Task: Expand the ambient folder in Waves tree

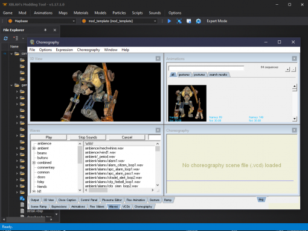Action: click(x=34, y=149)
